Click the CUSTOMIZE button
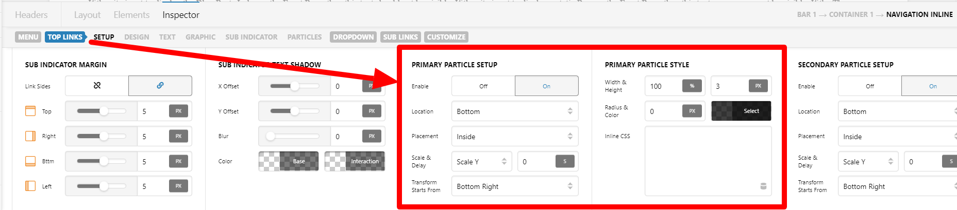The image size is (957, 210). [x=446, y=37]
